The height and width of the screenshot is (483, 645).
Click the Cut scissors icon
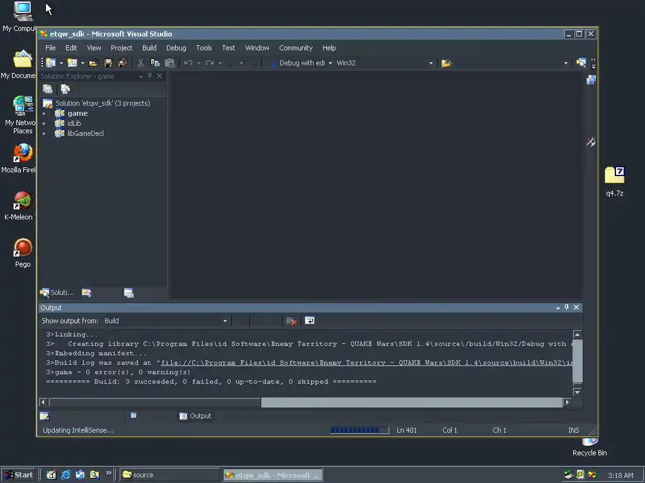[140, 63]
